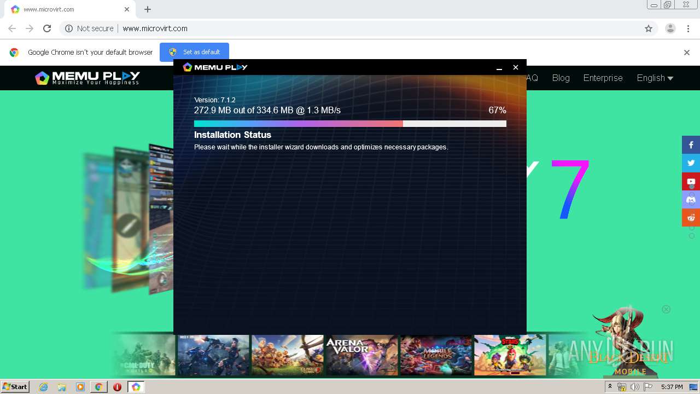Minimize the MEmu Play installer window
Image resolution: width=700 pixels, height=394 pixels.
[x=499, y=67]
